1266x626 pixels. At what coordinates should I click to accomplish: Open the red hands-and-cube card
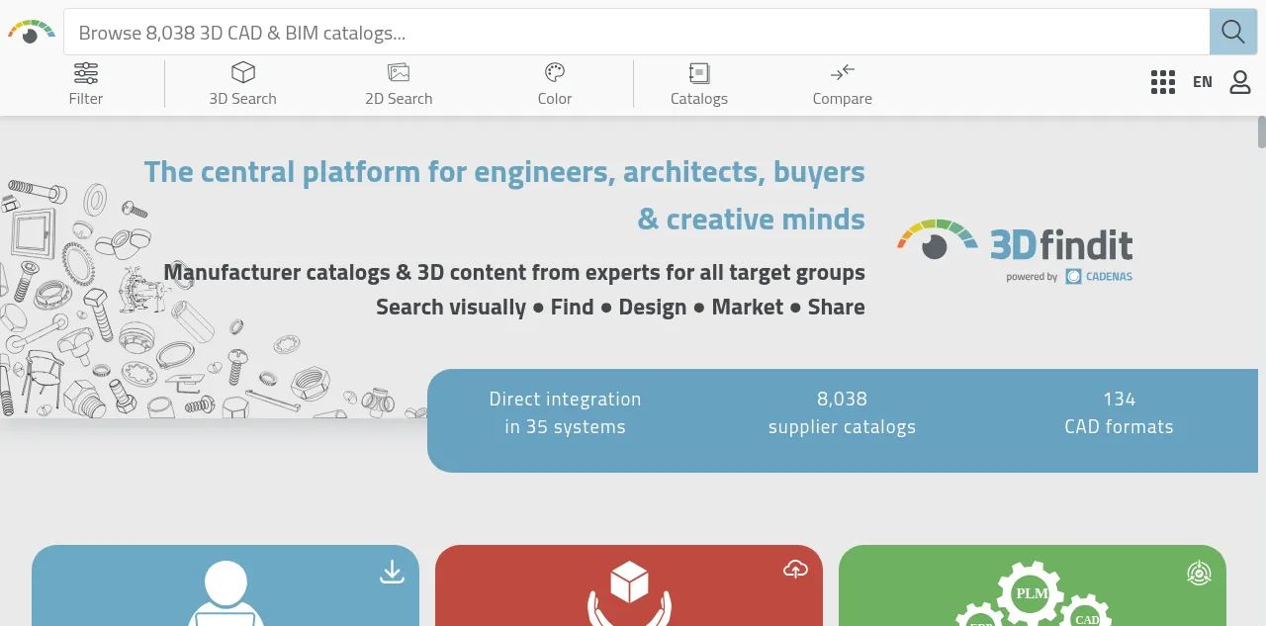coord(629,585)
